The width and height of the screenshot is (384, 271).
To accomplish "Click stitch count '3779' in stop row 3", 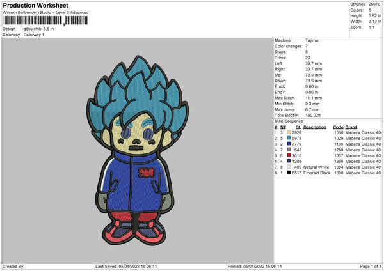I will coord(296,144).
